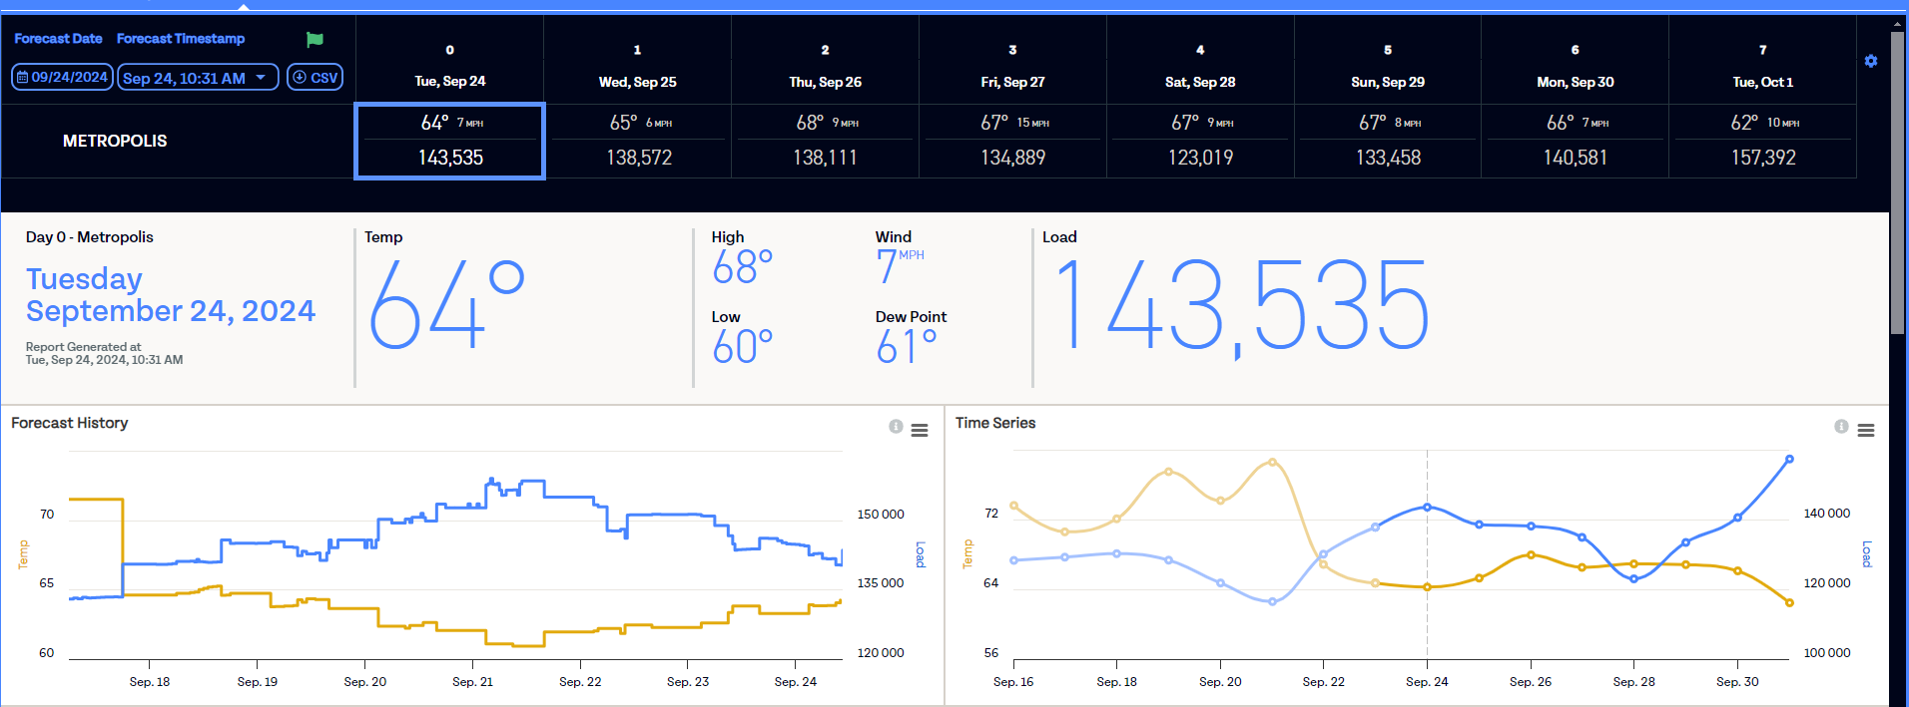
Task: Click Sep. 21 tick on Forecast History axis
Action: point(472,682)
